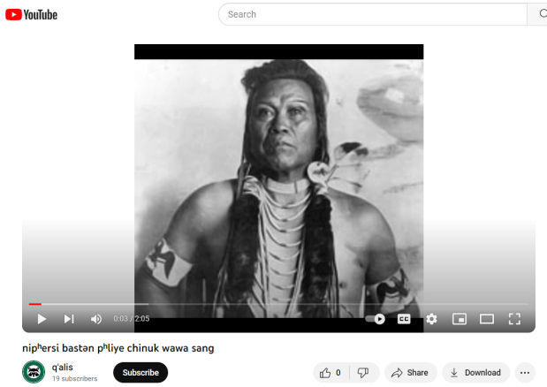Dislike the video with thumbs down
Screen dimensions: 547x387
(x=363, y=373)
